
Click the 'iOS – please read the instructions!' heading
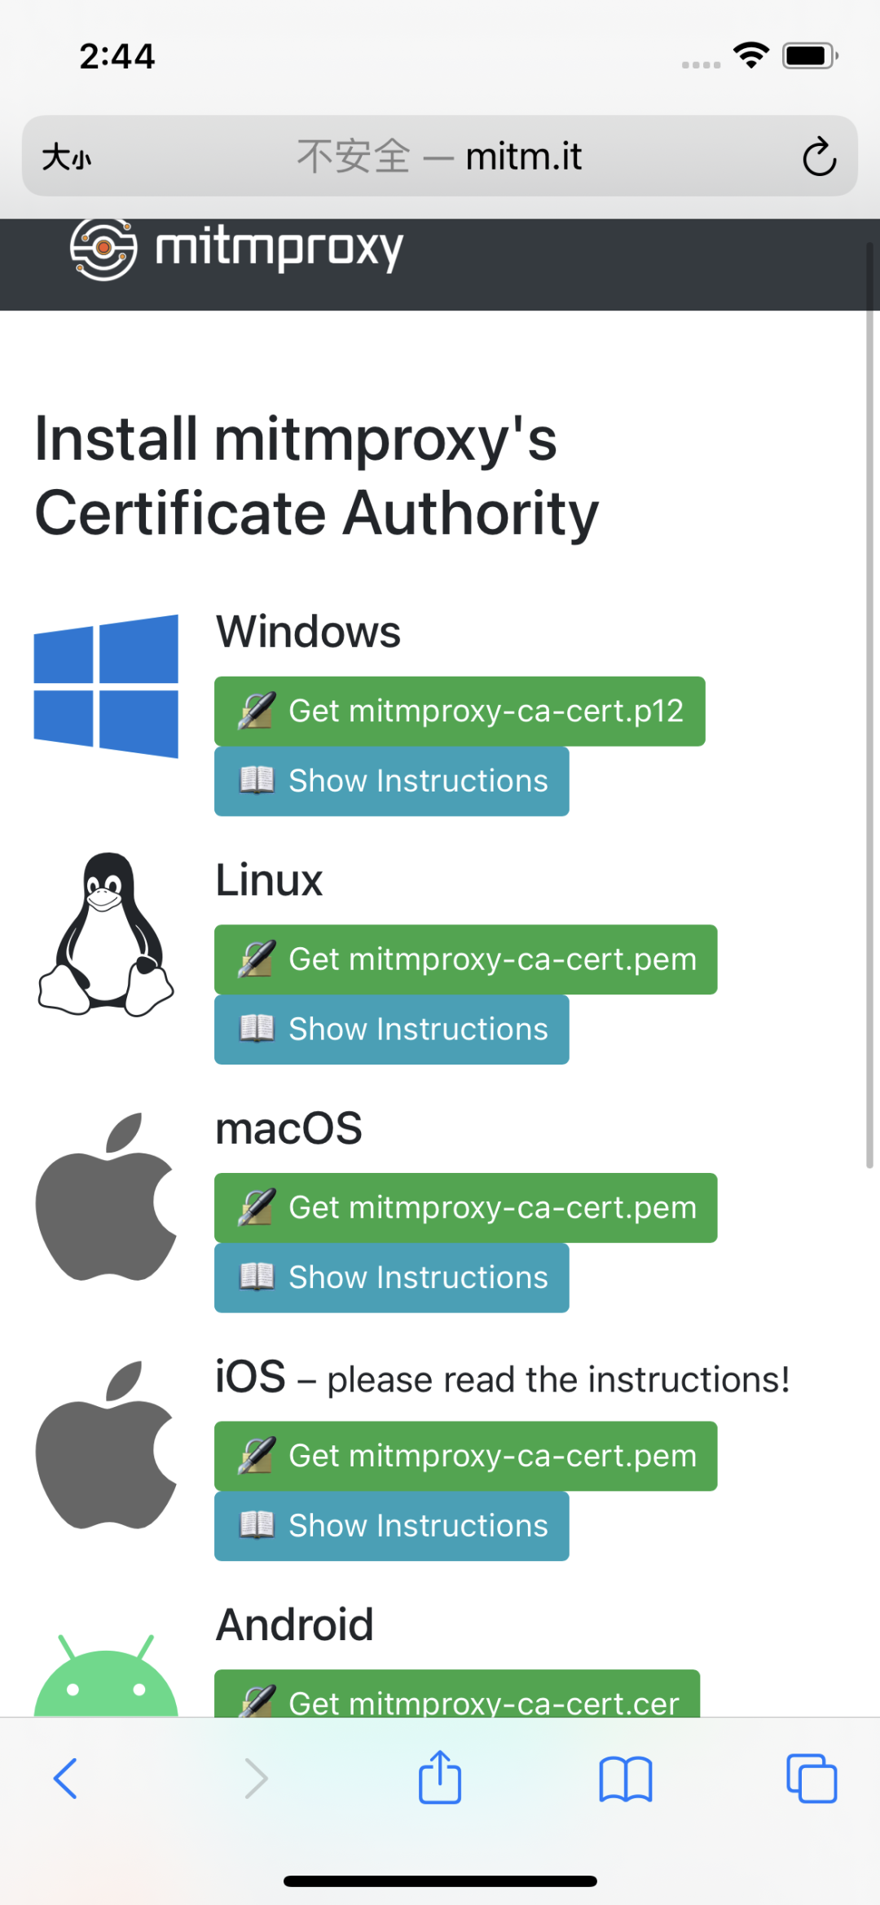point(502,1378)
